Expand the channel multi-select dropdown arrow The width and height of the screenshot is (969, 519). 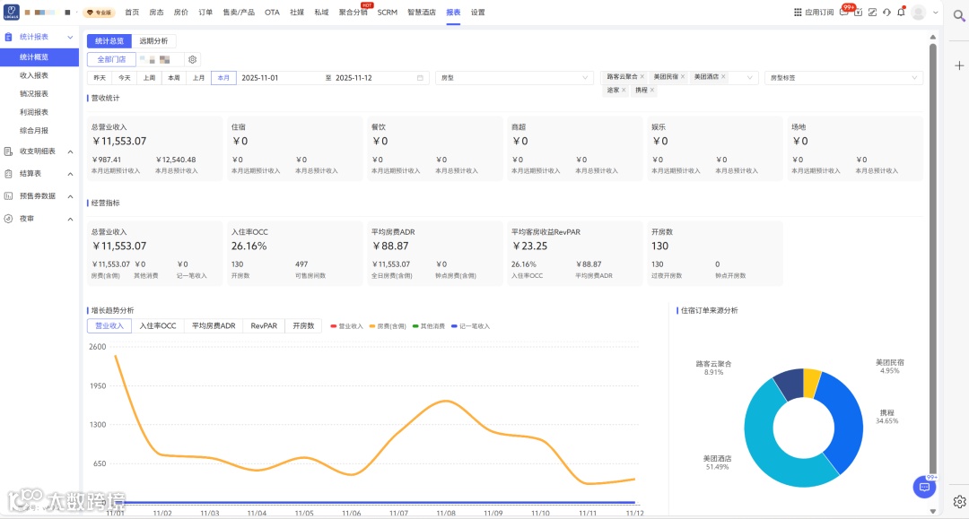[749, 78]
